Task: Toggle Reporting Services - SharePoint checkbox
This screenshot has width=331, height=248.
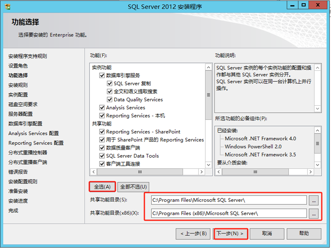Action: coord(102,132)
